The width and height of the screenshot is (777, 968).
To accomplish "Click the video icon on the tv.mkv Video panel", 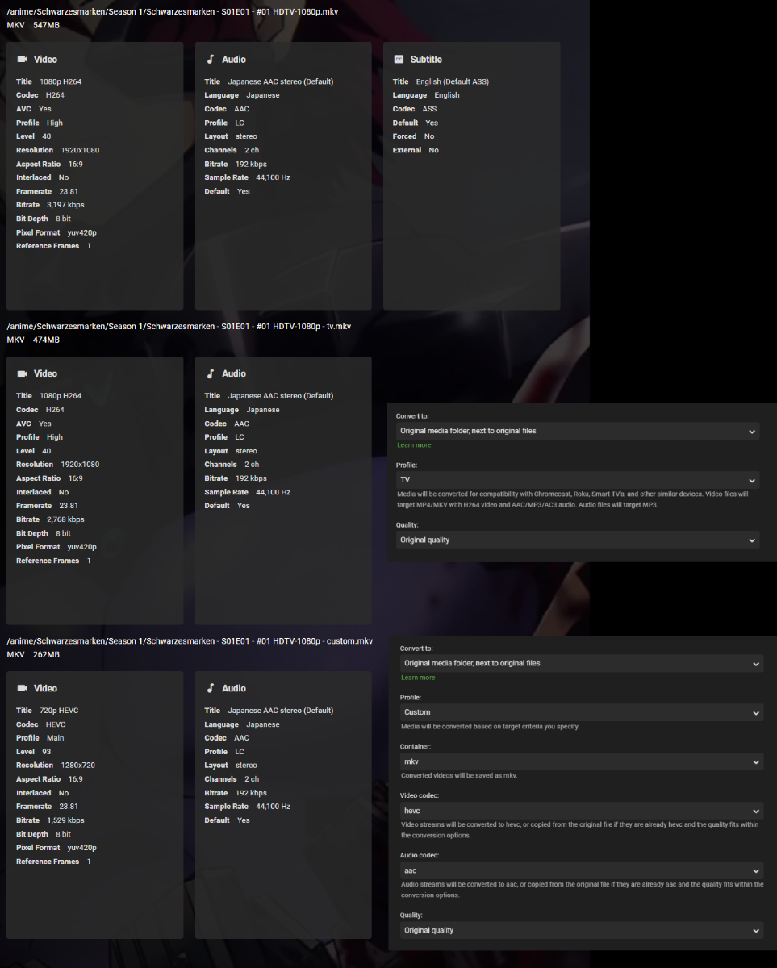I will (x=21, y=373).
